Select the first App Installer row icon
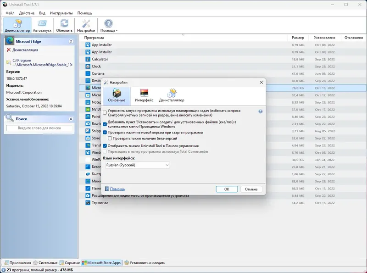The width and height of the screenshot is (367, 273). (88, 45)
